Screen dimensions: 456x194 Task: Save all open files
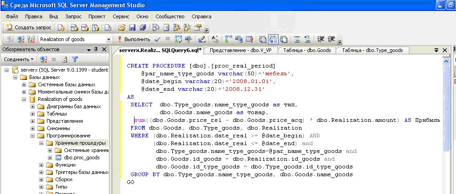(142, 28)
